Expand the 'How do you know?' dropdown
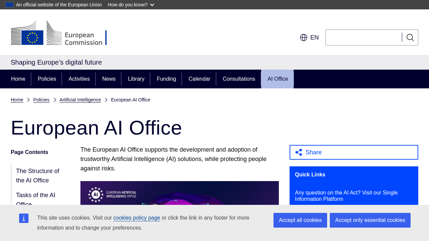The width and height of the screenshot is (429, 241). pos(131,5)
